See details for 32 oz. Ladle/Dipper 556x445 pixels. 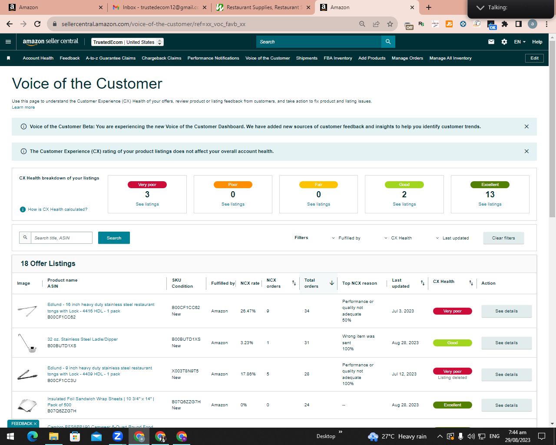[506, 343]
